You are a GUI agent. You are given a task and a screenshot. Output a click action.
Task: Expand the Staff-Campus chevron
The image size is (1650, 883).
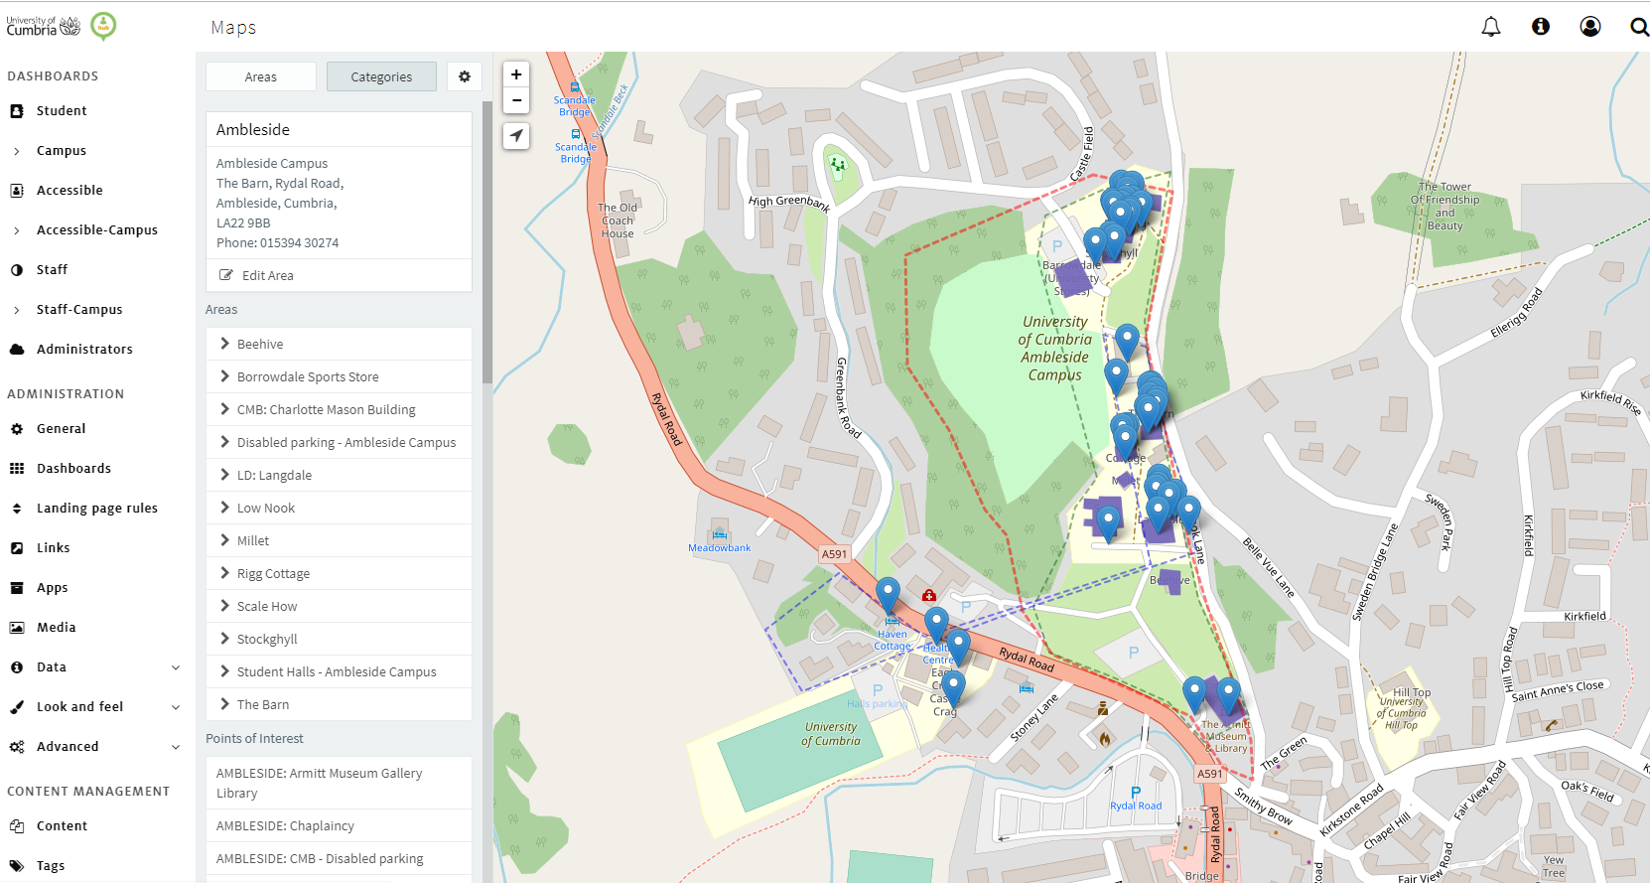pos(17,310)
